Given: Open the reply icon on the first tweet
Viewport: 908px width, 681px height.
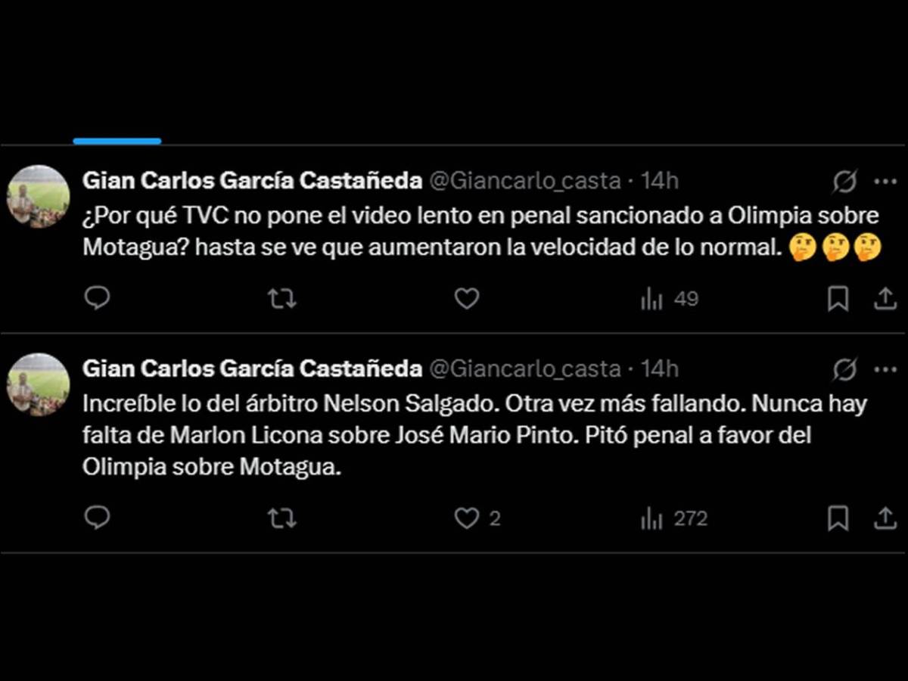Looking at the screenshot, I should [97, 298].
